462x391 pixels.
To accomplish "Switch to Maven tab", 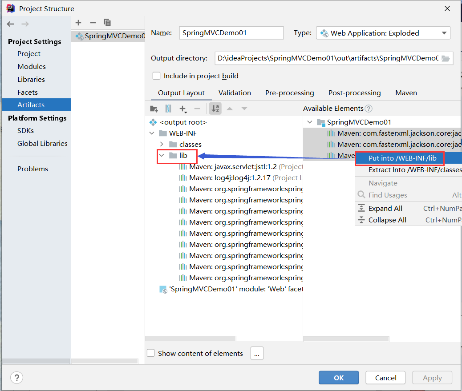I will pos(406,93).
